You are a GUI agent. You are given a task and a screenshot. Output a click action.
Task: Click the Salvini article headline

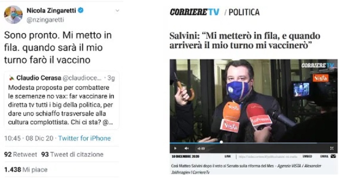[x=245, y=41]
